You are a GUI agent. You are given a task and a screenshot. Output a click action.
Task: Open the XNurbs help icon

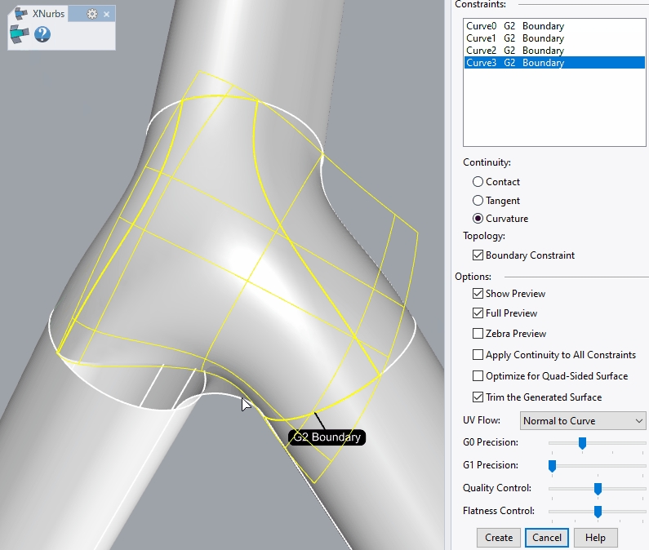pyautogui.click(x=42, y=34)
